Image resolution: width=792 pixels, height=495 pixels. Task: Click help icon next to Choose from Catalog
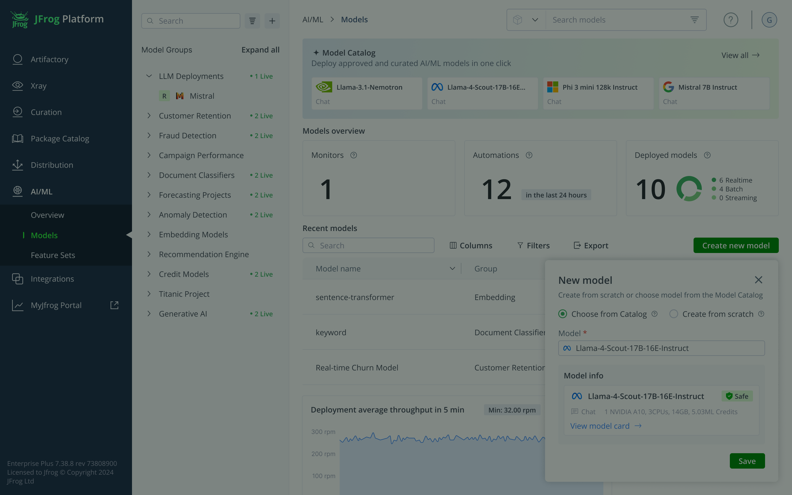tap(654, 314)
